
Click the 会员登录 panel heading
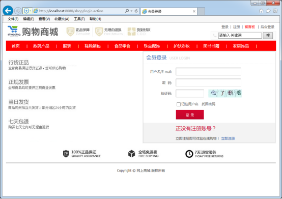pos(156,58)
